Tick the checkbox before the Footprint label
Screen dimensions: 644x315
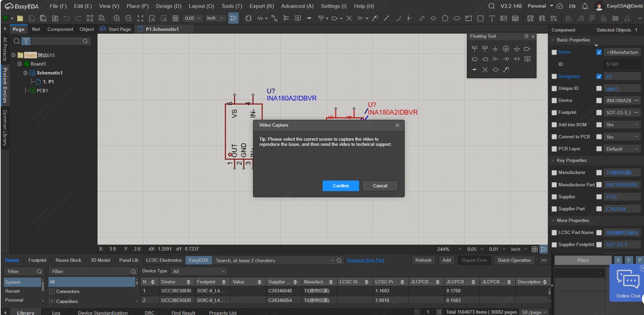(x=554, y=113)
